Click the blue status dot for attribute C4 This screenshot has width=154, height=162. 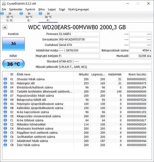(x=5, y=129)
